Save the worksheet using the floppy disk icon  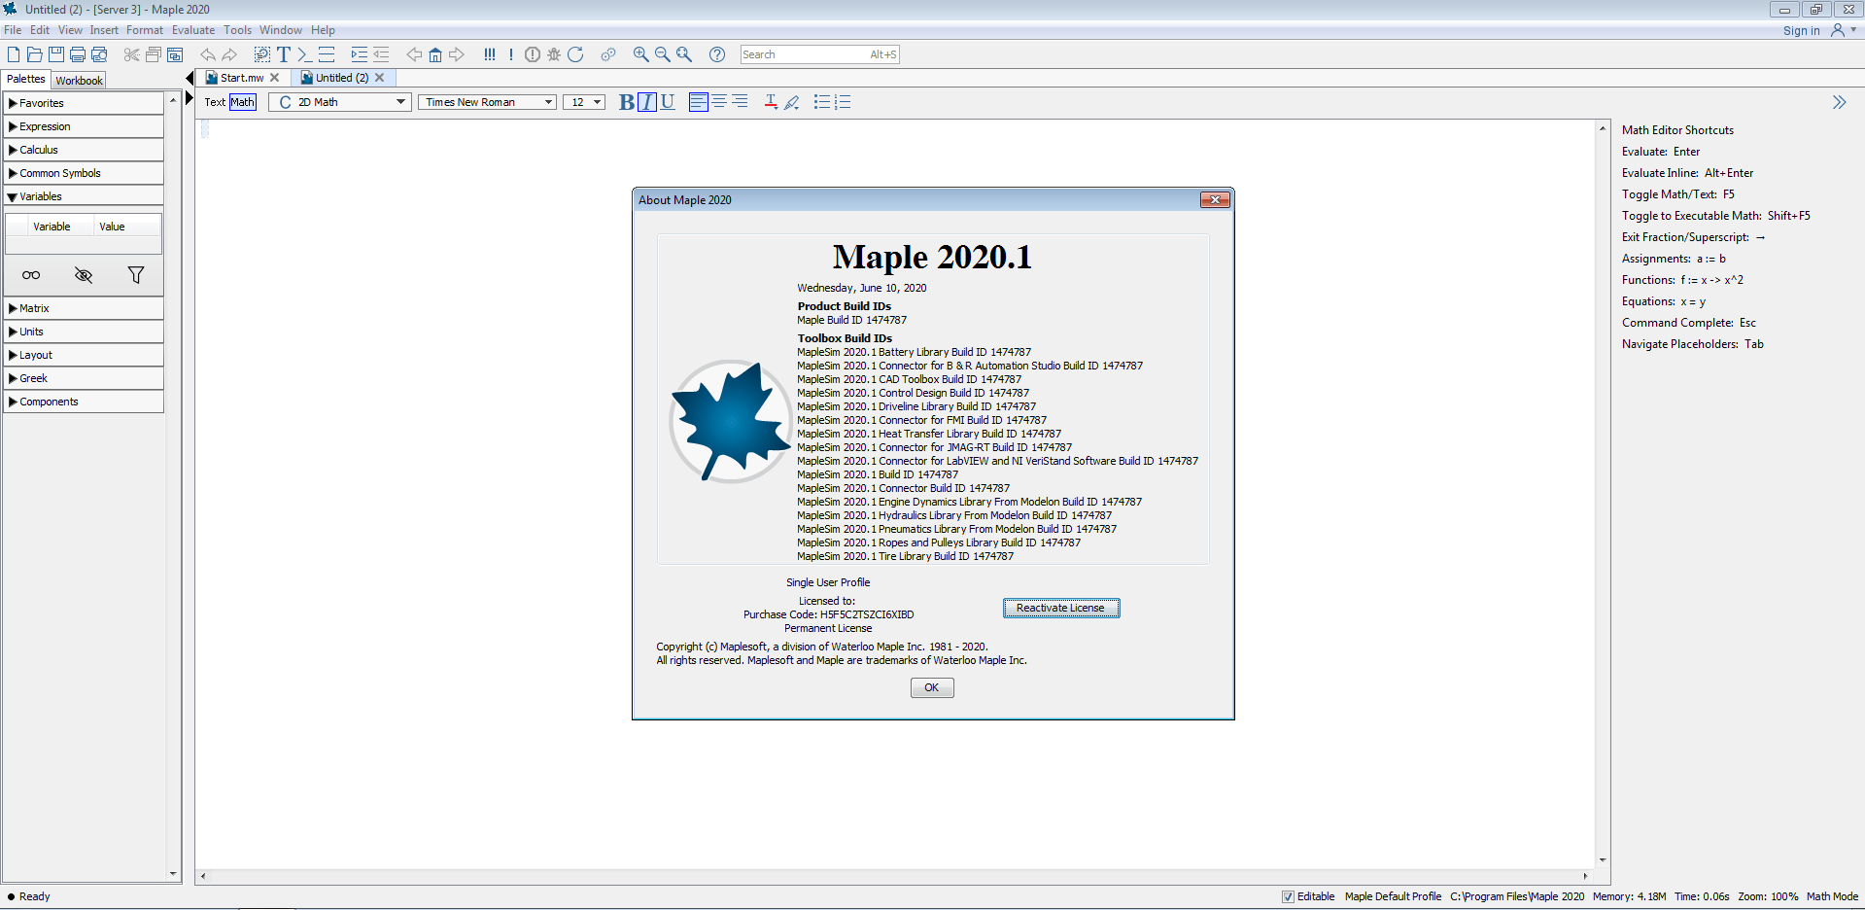pyautogui.click(x=56, y=54)
